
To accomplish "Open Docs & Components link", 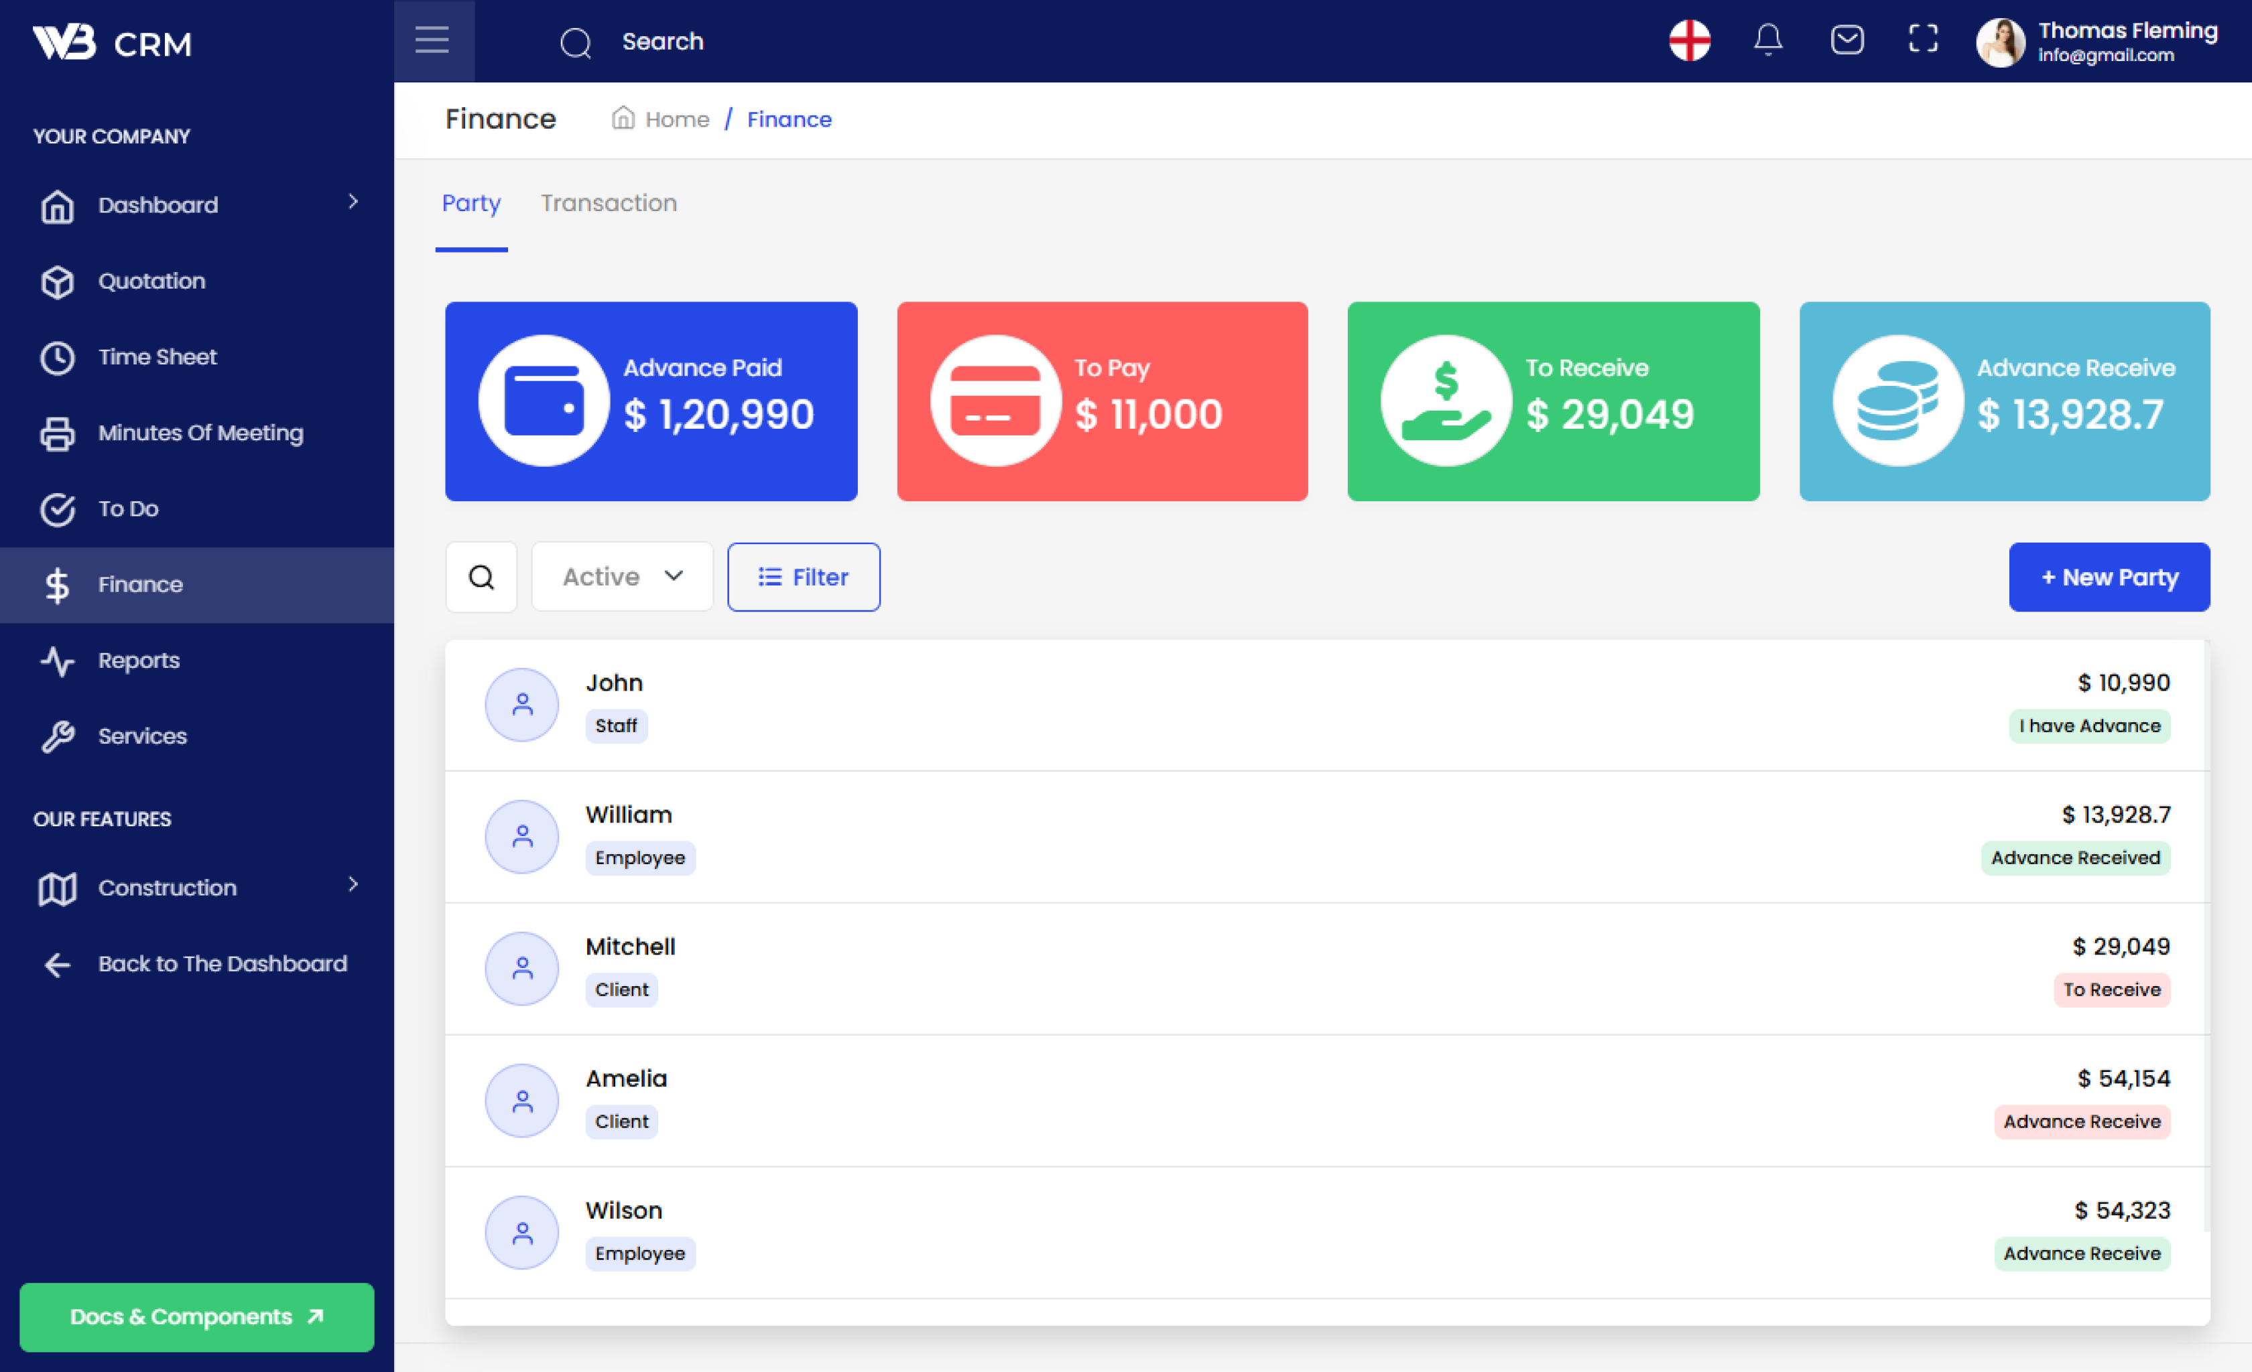I will click(x=196, y=1316).
